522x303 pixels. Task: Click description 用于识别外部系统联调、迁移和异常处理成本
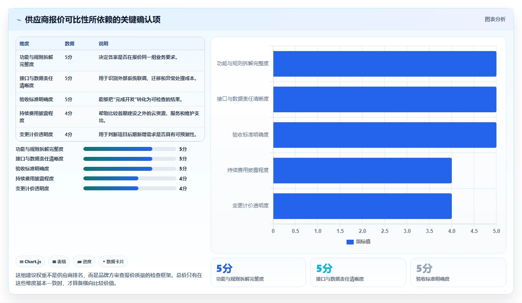pyautogui.click(x=148, y=78)
